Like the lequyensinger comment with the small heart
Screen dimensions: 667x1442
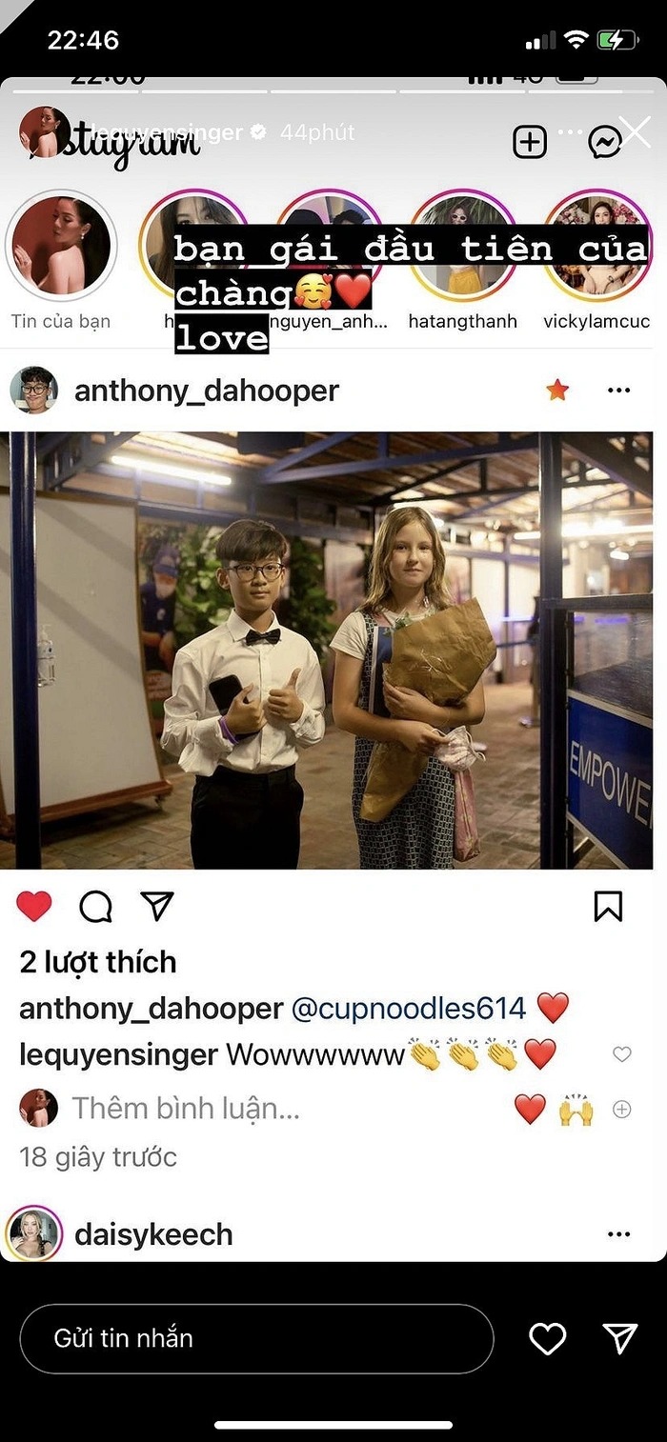pos(622,1054)
